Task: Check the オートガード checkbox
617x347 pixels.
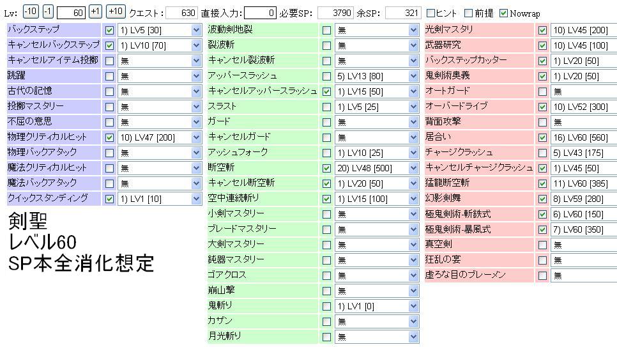Action: (543, 92)
